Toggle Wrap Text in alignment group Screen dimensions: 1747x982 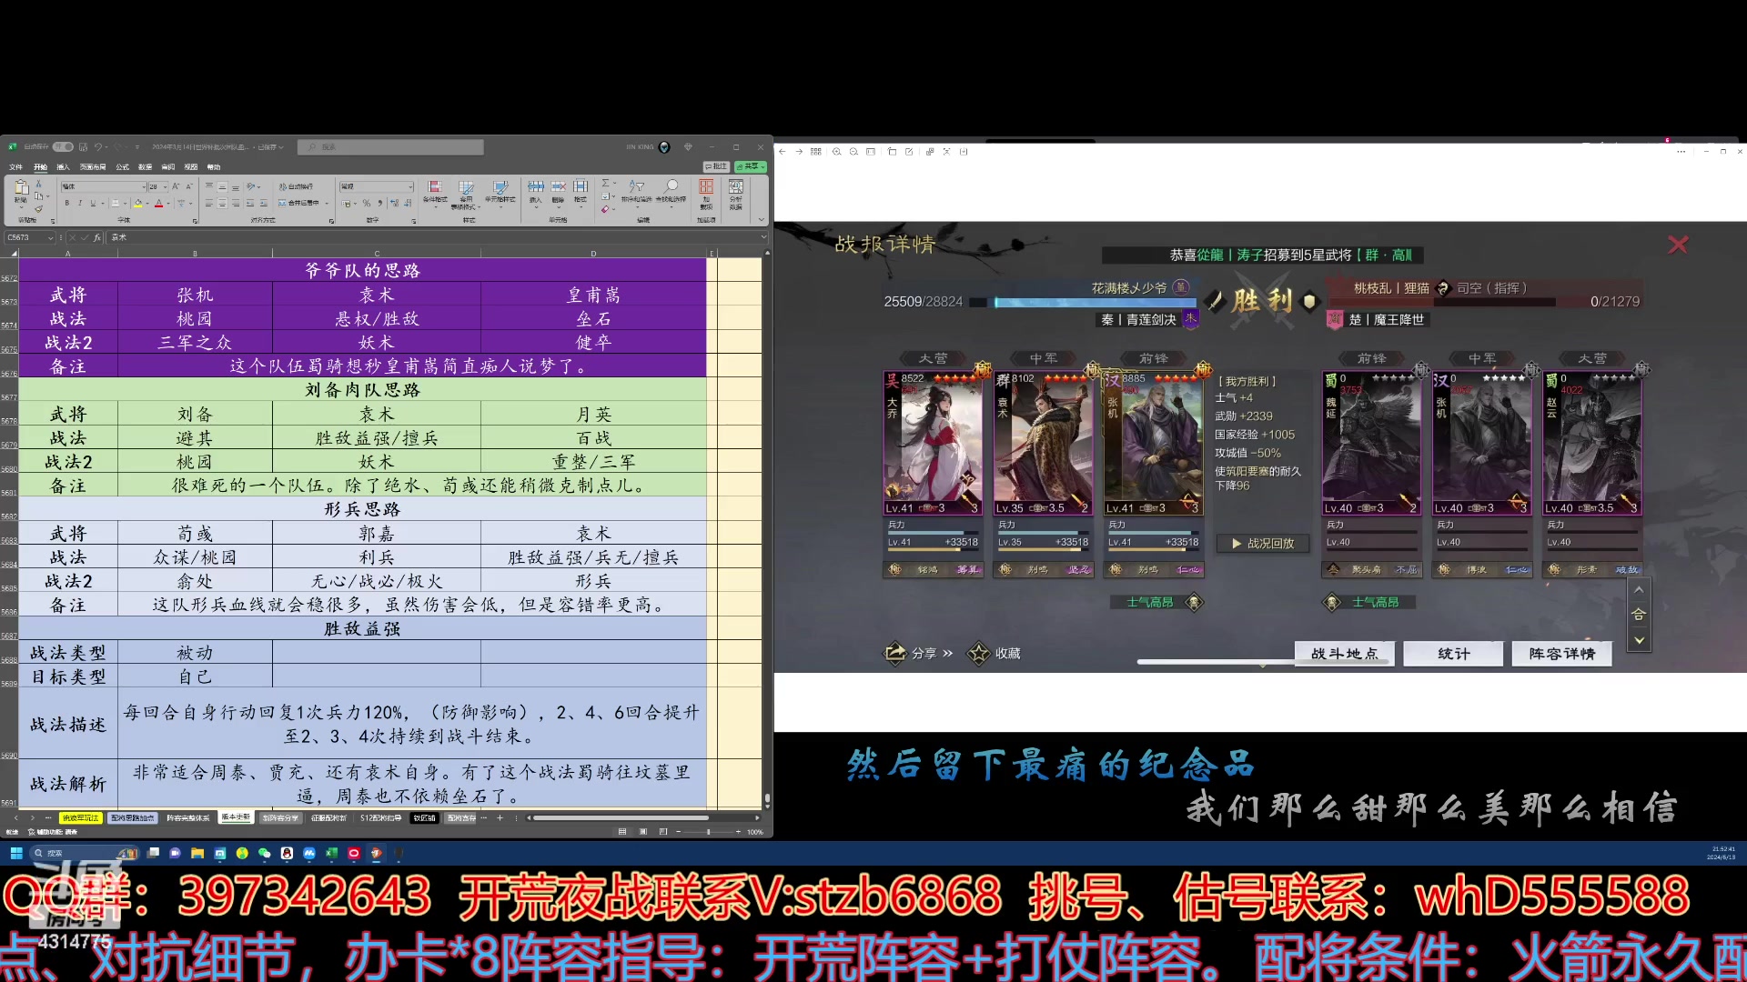296,186
